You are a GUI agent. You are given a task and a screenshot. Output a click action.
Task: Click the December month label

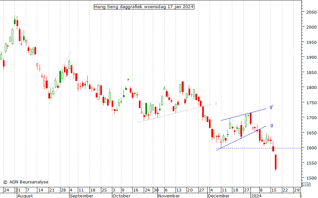pyautogui.click(x=219, y=196)
